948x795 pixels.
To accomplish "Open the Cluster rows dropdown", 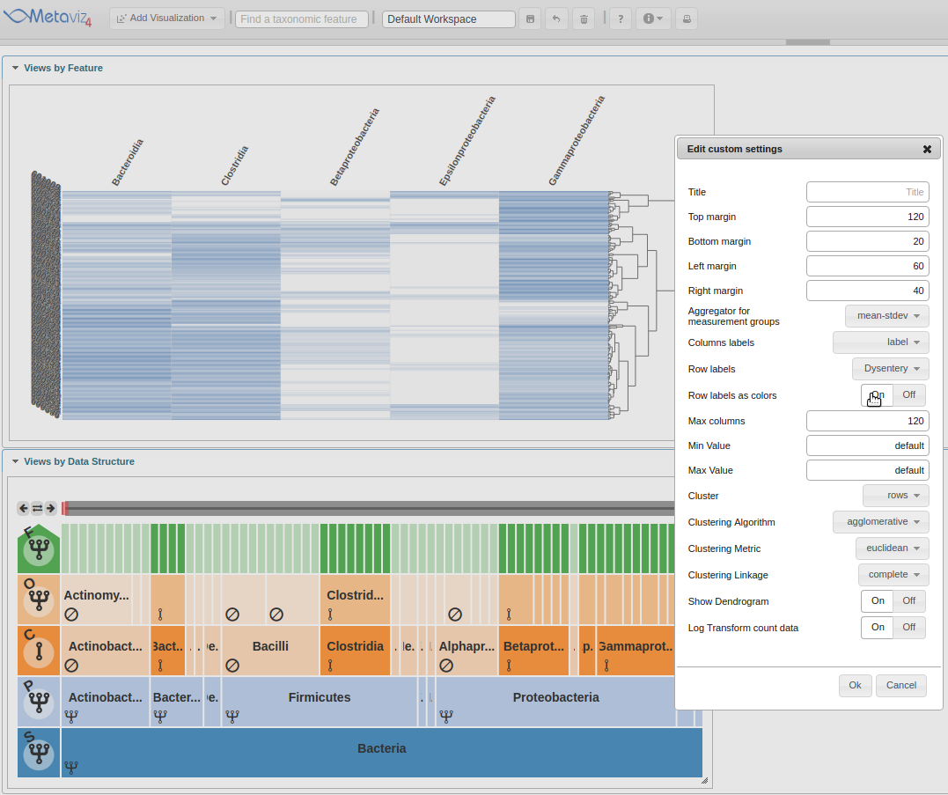I will coord(896,495).
